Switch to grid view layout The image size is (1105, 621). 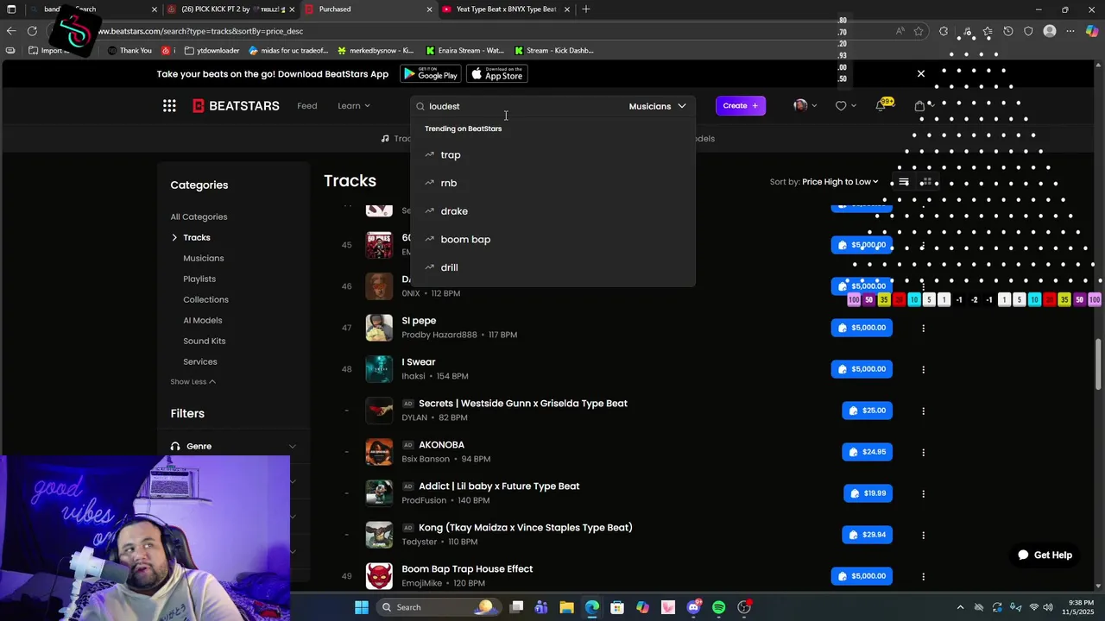[926, 182]
